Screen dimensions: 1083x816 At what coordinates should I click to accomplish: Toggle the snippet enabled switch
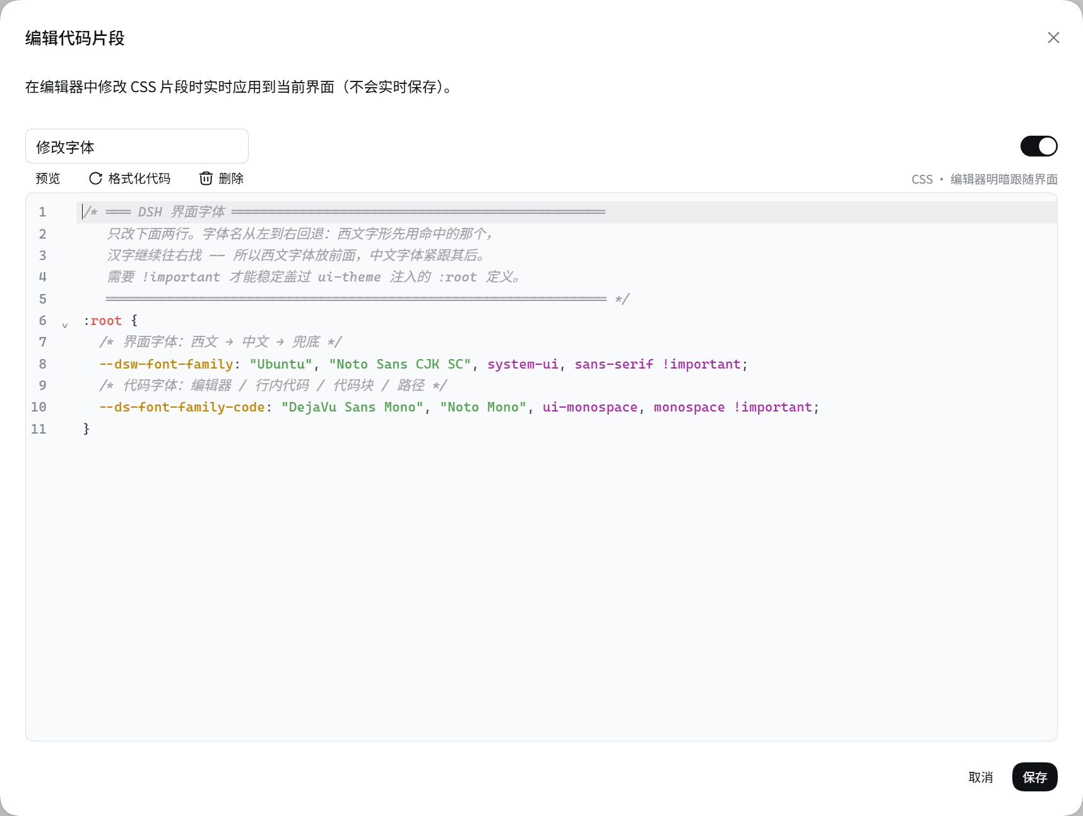pyautogui.click(x=1039, y=146)
